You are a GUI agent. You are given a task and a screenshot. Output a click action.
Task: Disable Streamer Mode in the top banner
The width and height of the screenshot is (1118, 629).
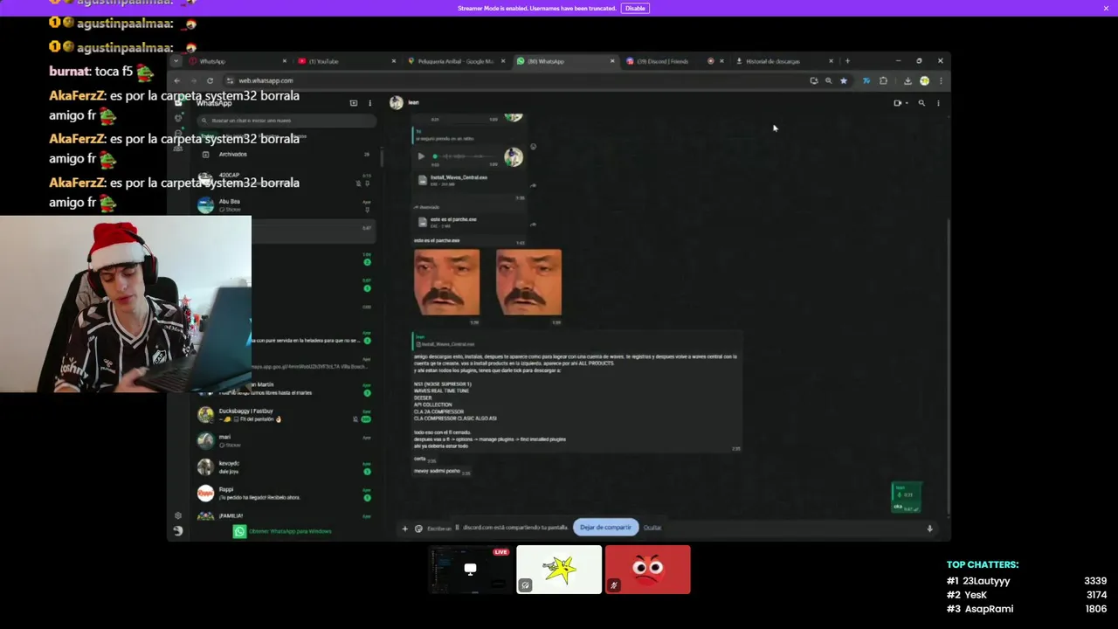tap(635, 8)
